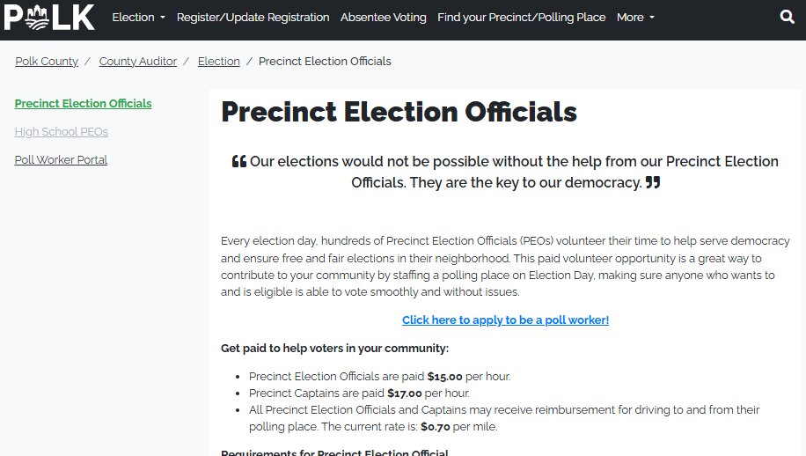Viewport: 806px width, 456px height.
Task: Click the Precinct Election Officials heading
Action: coord(399,113)
